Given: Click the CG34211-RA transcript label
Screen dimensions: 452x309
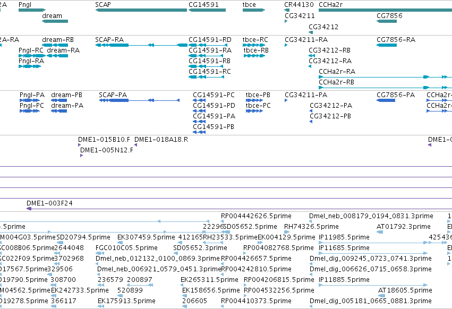Looking at the screenshot, I should tap(306, 39).
